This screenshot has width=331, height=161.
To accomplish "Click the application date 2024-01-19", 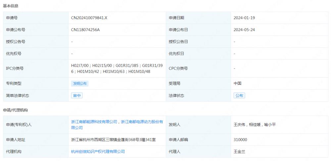I will (x=244, y=18).
